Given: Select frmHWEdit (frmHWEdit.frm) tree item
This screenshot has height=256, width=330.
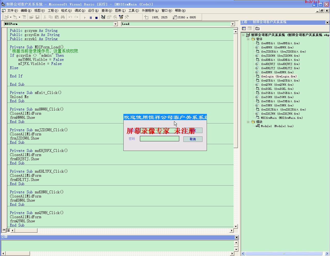Looking at the screenshot, I should click(x=280, y=43).
